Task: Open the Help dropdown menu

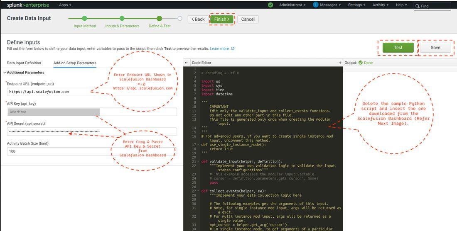Action: (x=401, y=5)
